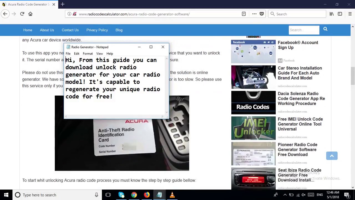Open the Firefox home page icon
Image resolution: width=355 pixels, height=200 pixels.
[31, 14]
